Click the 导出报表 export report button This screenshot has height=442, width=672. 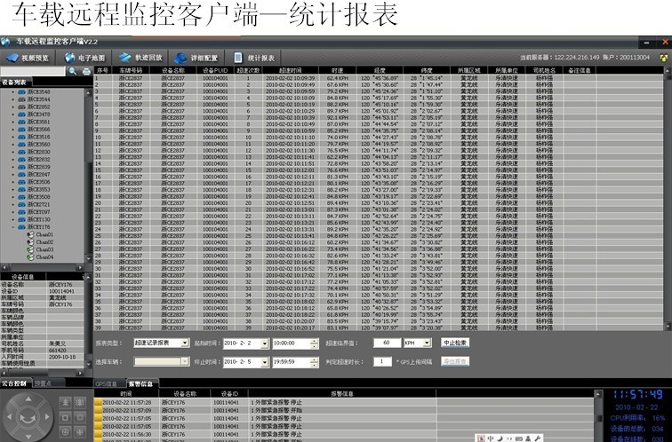point(455,361)
